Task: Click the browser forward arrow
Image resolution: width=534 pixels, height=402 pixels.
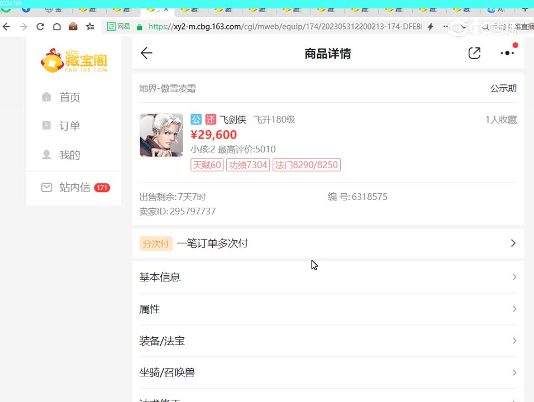Action: [x=23, y=27]
